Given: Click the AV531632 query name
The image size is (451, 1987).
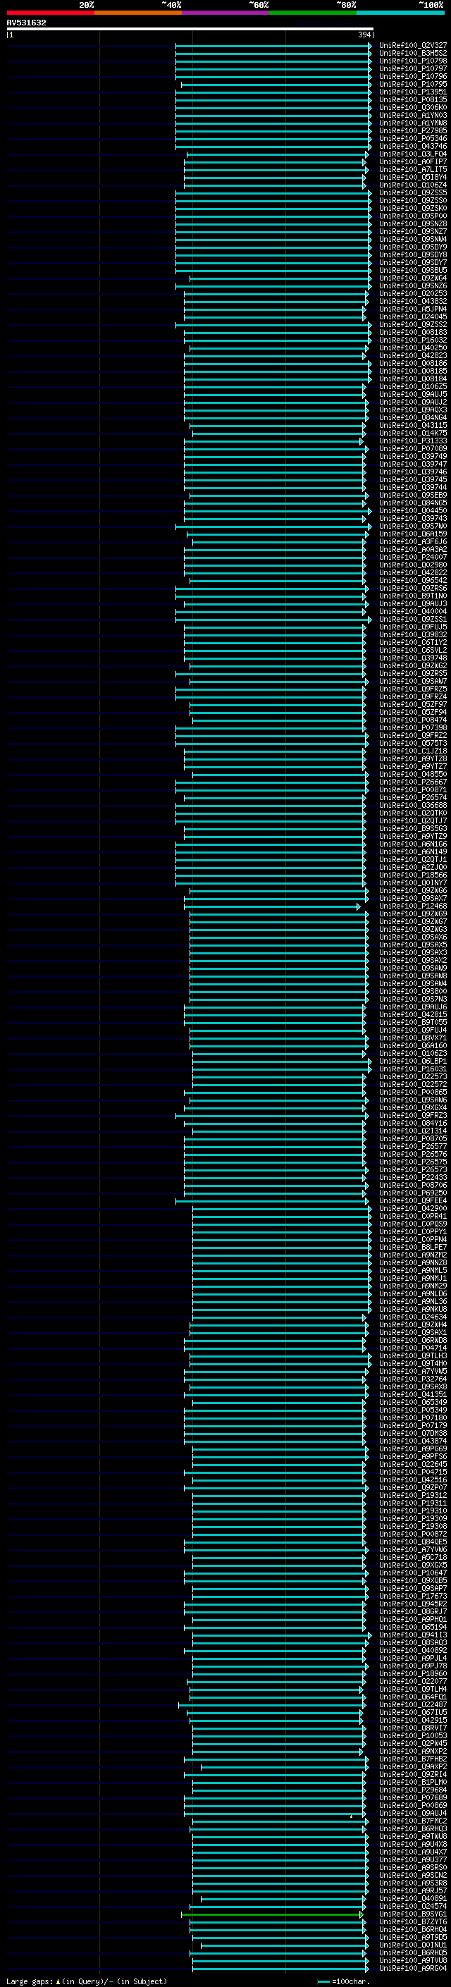Looking at the screenshot, I should [26, 23].
